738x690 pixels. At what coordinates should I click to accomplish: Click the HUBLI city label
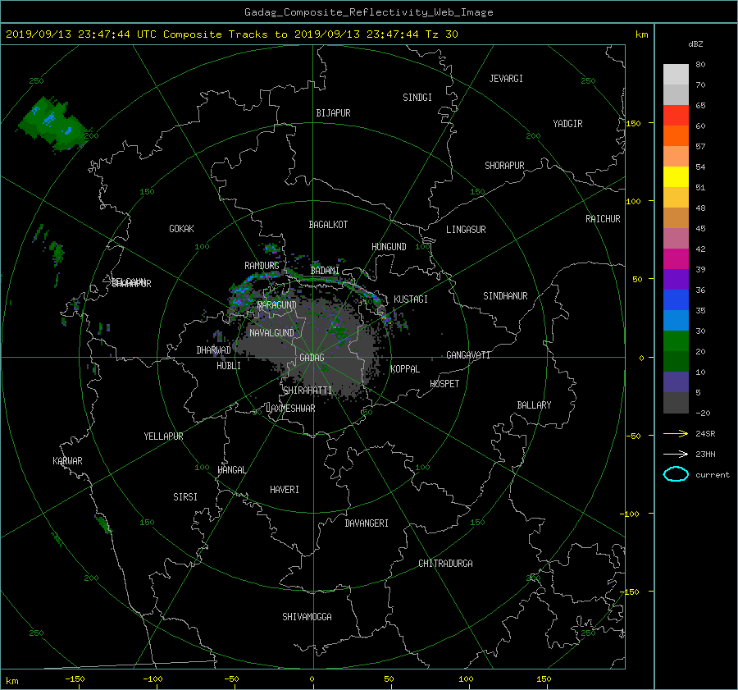tap(229, 366)
